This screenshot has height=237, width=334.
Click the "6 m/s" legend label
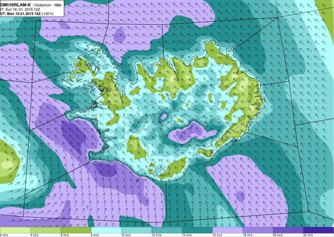coord(65,235)
